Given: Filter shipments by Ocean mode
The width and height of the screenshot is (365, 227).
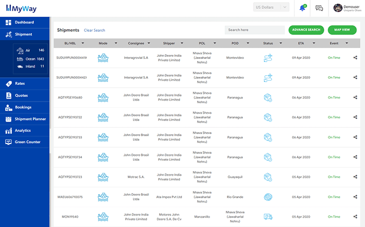Looking at the screenshot, I should click(x=30, y=59).
